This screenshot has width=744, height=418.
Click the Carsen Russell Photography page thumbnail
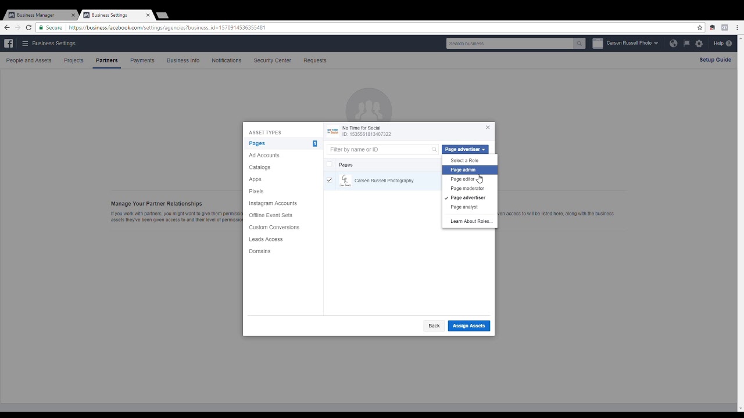click(x=345, y=181)
